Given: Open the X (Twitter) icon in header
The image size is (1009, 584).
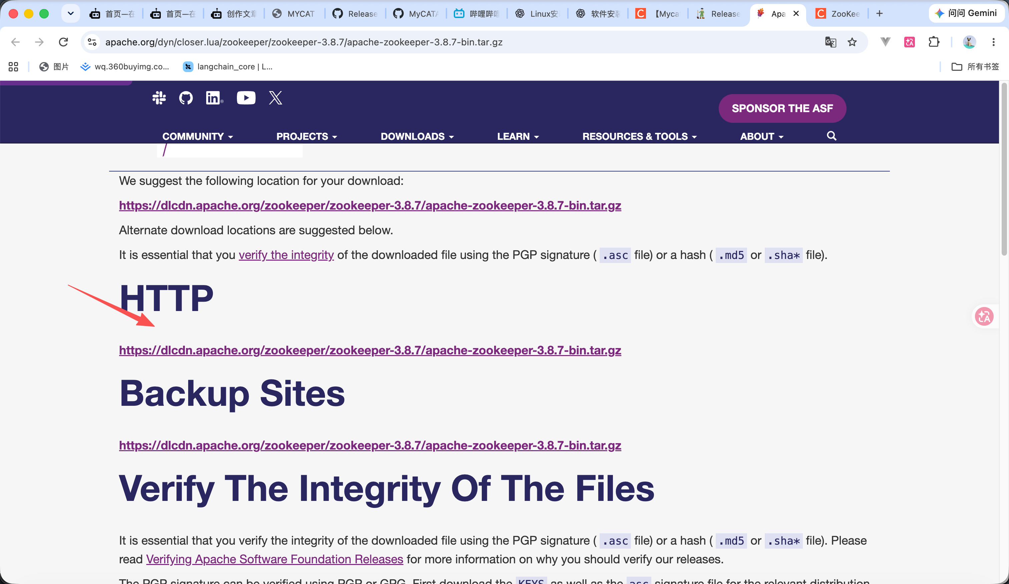Looking at the screenshot, I should (276, 98).
